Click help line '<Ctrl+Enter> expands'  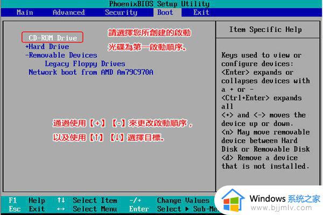point(262,98)
